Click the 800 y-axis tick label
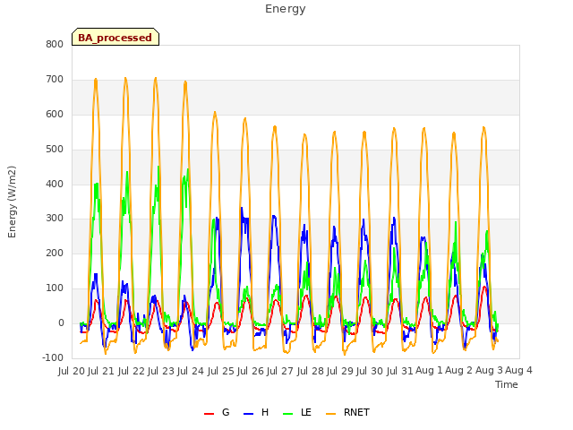This screenshot has width=573, height=430. (55, 44)
